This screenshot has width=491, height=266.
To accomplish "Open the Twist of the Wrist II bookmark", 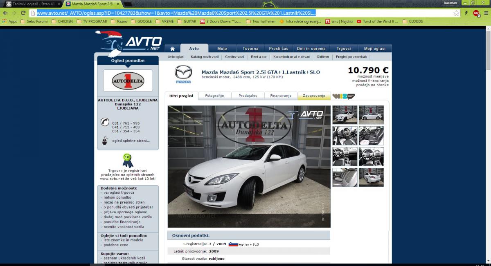I will pyautogui.click(x=377, y=21).
